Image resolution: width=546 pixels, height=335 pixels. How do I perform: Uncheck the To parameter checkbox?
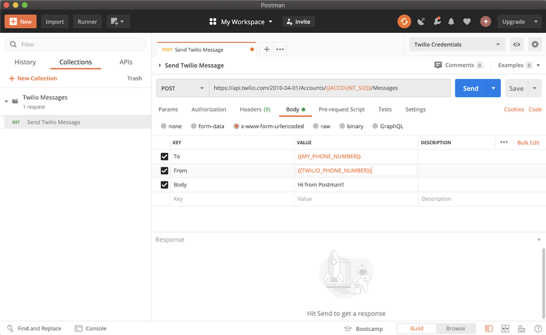tap(164, 156)
